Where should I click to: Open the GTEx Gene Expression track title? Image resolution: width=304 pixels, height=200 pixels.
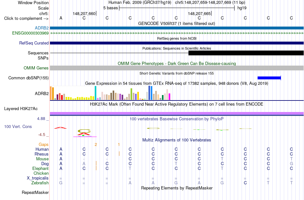(x=177, y=84)
